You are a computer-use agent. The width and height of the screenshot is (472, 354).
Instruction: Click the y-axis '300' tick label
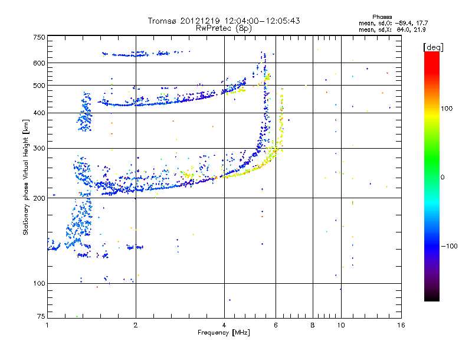[39, 149]
